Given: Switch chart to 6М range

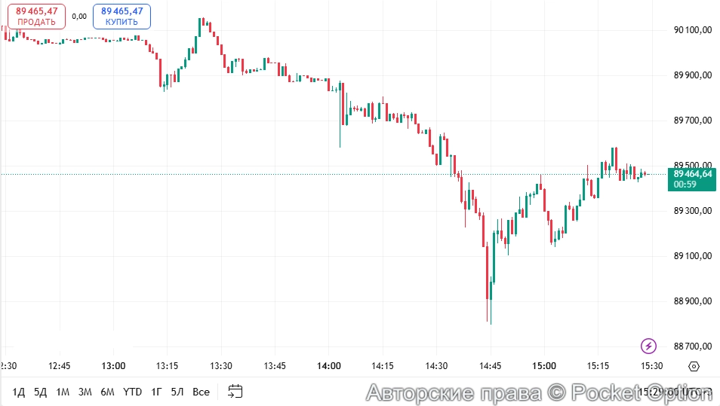Looking at the screenshot, I should pos(108,392).
